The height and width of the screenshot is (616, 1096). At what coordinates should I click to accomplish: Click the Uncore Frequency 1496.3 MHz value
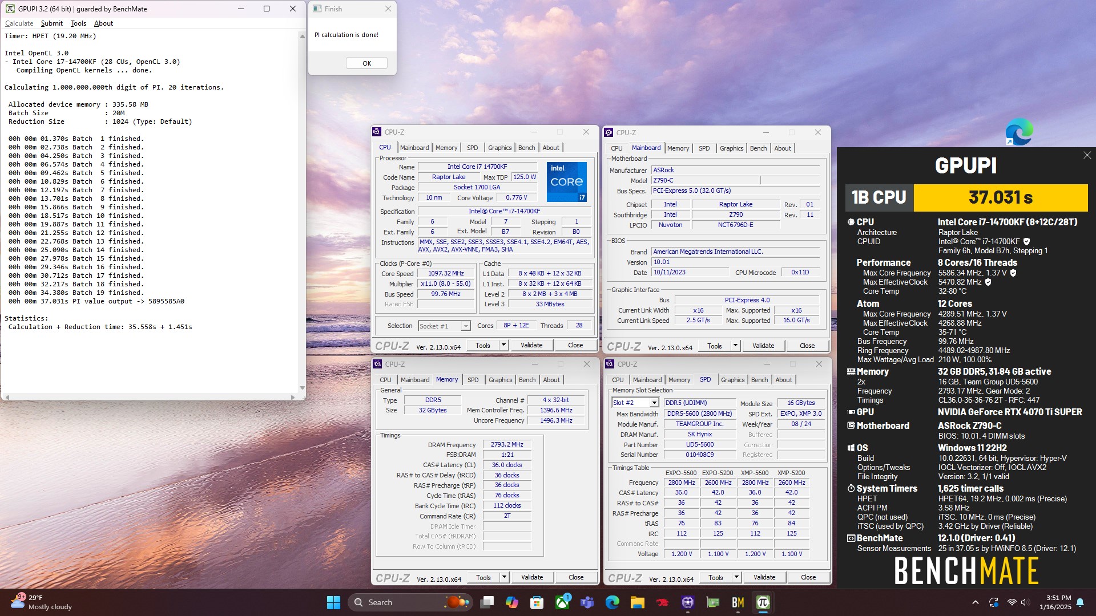pos(556,420)
